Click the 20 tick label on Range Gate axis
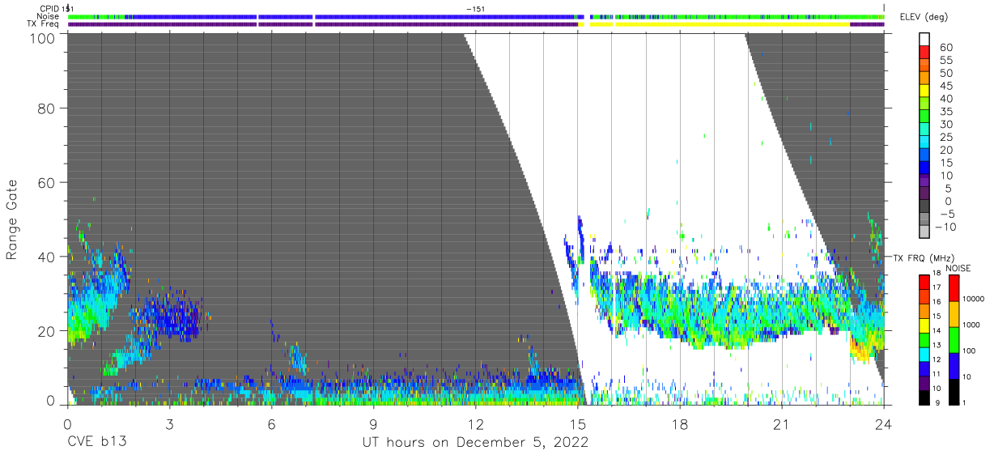The width and height of the screenshot is (994, 459). (x=48, y=331)
